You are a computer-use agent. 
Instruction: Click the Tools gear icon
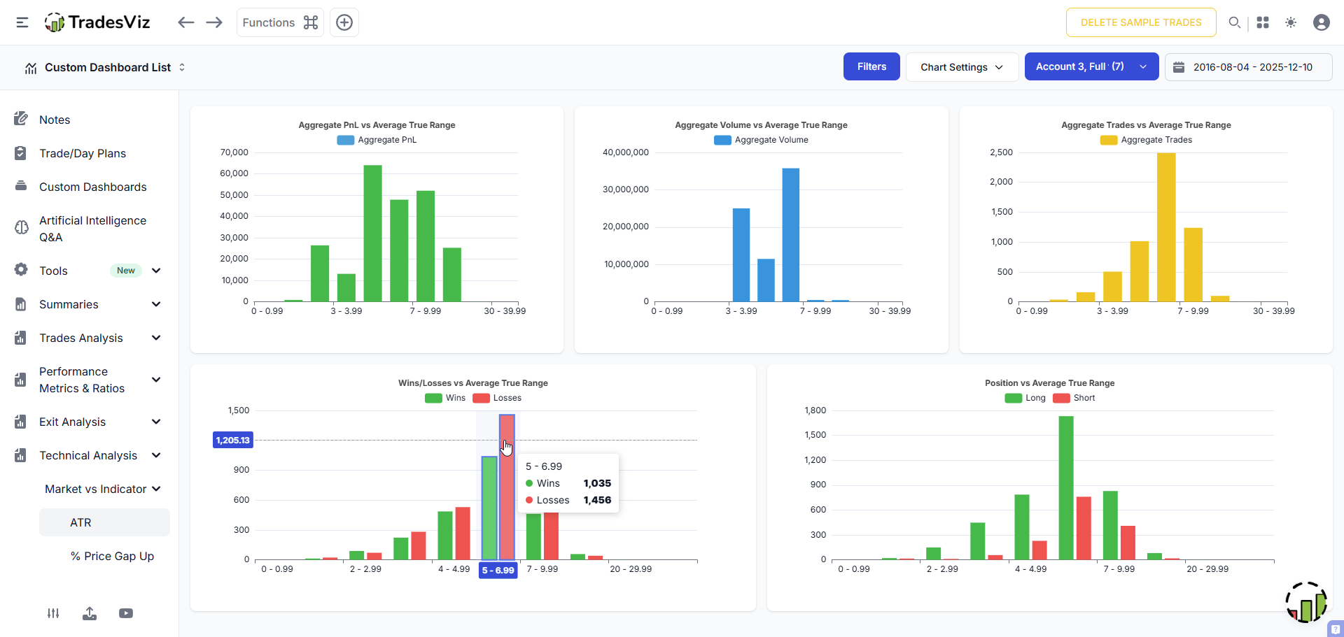(x=21, y=269)
